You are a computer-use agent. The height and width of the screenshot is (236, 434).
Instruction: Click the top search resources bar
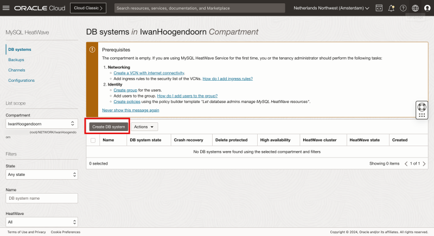click(200, 8)
